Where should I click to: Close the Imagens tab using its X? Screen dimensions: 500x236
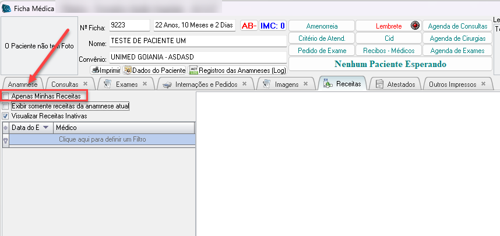[x=305, y=84]
